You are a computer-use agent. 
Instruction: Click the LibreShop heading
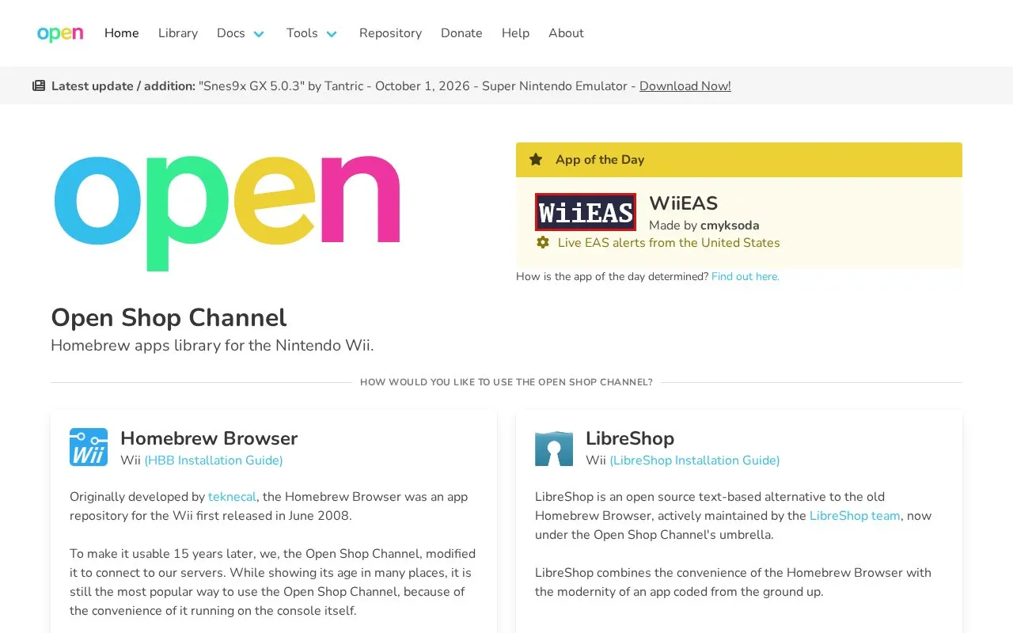click(630, 438)
